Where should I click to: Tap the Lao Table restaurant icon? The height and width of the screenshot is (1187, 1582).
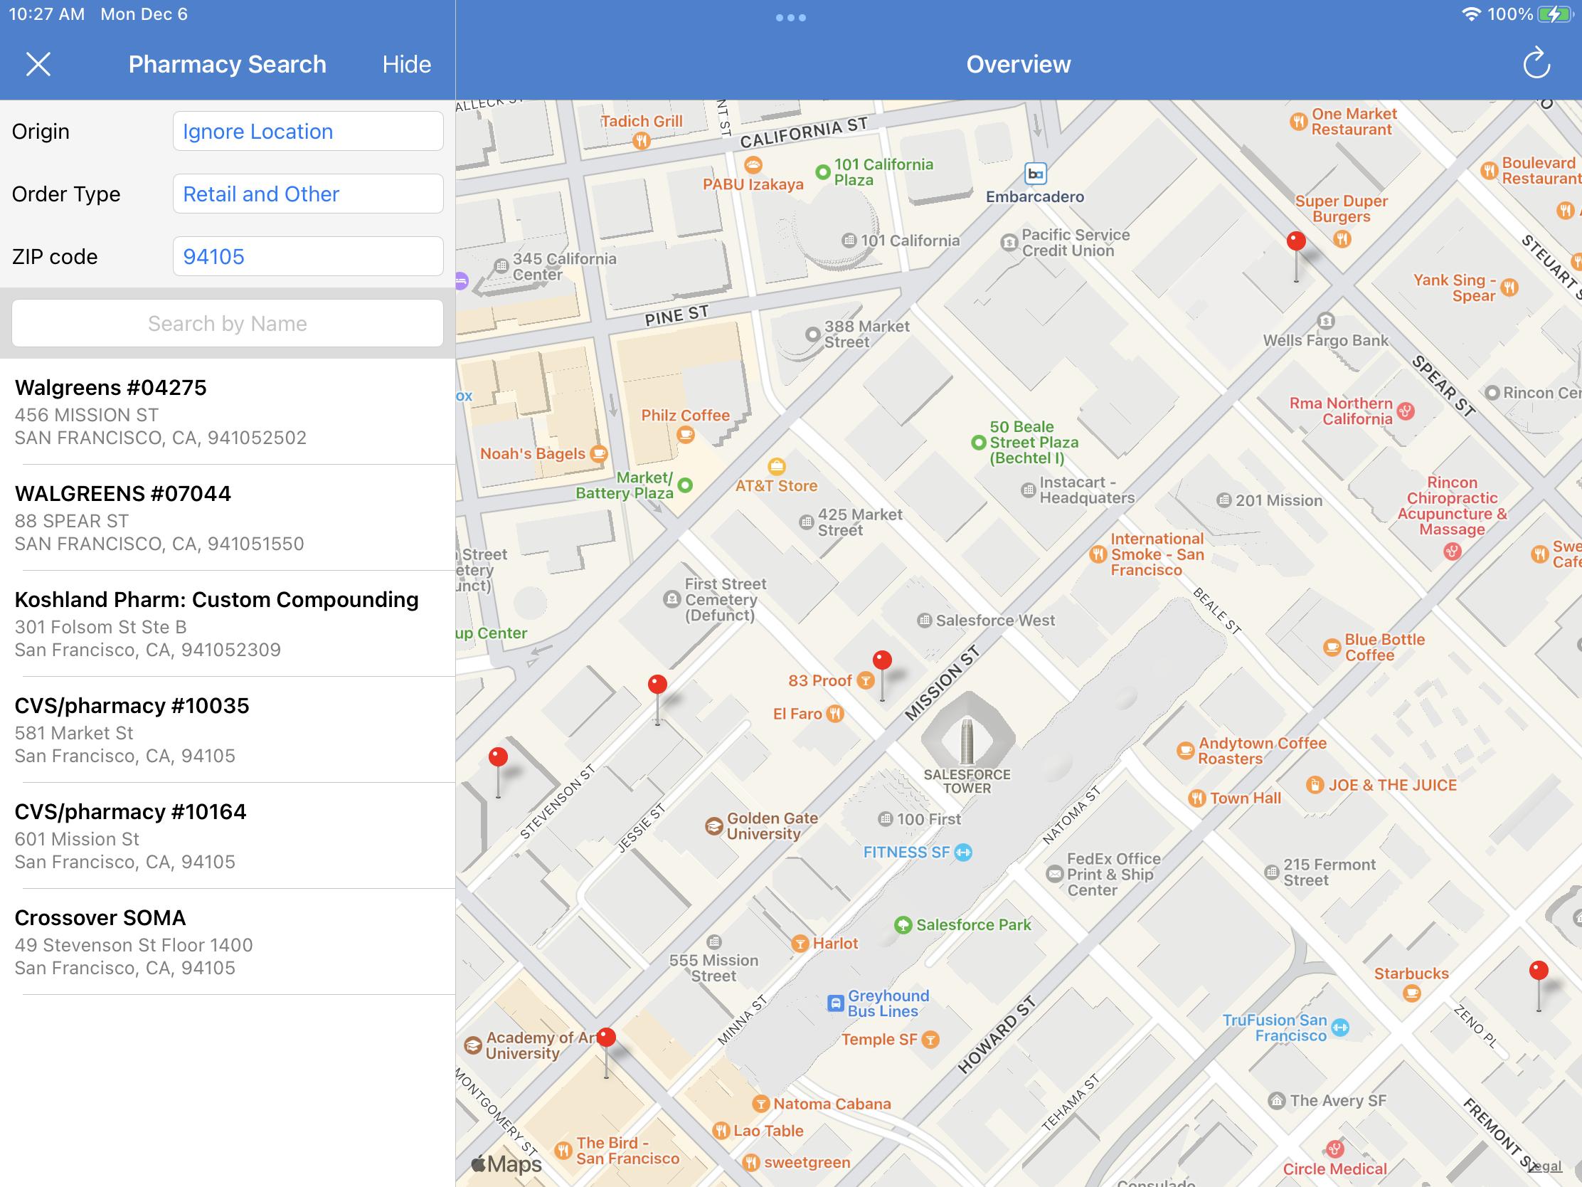(x=721, y=1131)
